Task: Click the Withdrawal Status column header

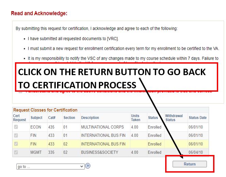Action: (174, 118)
